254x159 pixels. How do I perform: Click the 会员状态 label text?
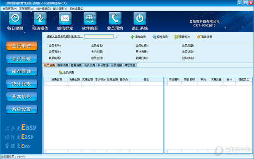click(188, 51)
